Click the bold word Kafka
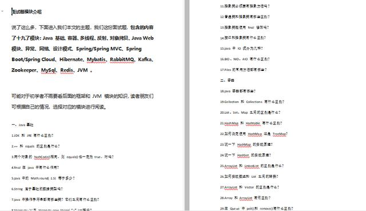Viewport: 366px width, 211px height. (145, 59)
